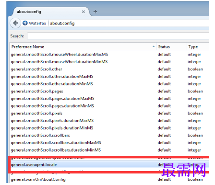Click the back arrow navigation button
This screenshot has height=185, width=215.
point(15,23)
